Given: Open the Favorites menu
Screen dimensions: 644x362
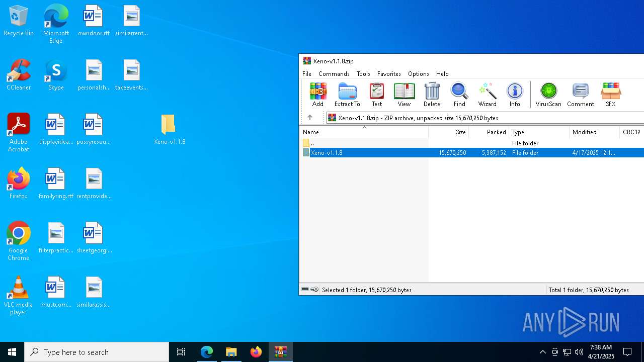Looking at the screenshot, I should tap(389, 73).
